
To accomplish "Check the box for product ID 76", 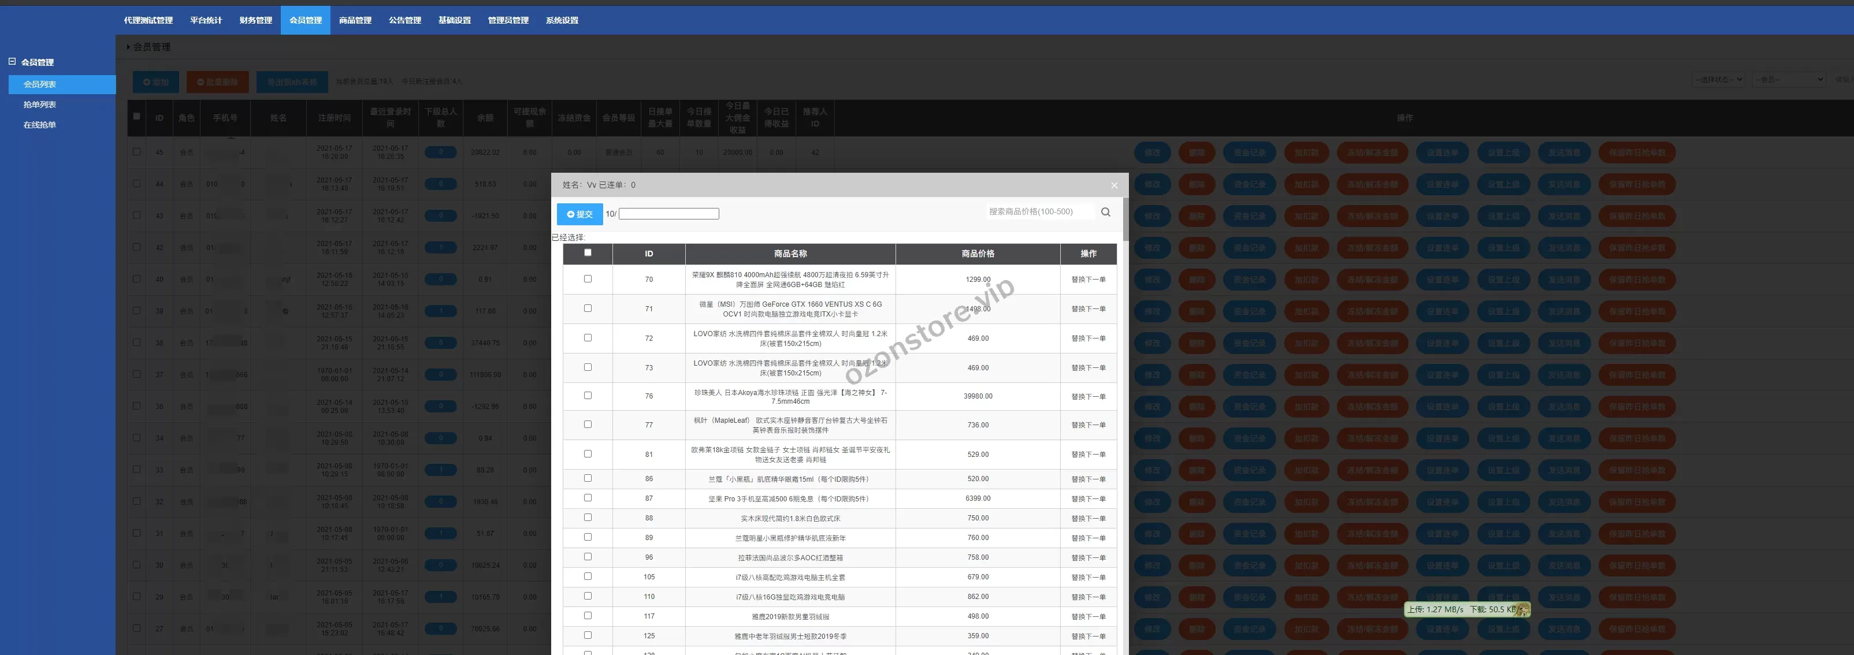I will point(588,396).
